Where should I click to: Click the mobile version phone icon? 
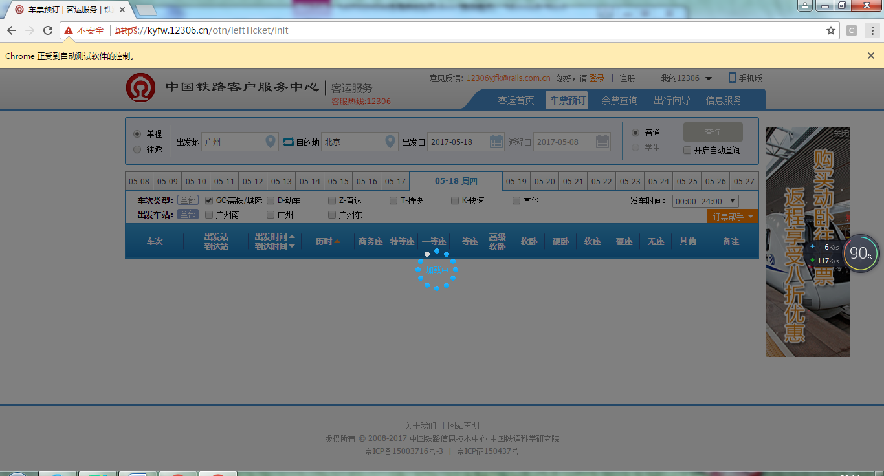click(x=733, y=78)
